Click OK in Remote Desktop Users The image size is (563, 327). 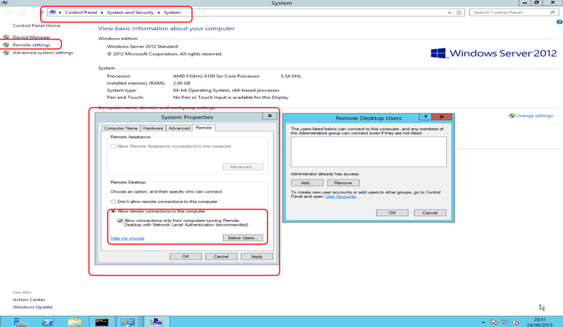tap(392, 212)
